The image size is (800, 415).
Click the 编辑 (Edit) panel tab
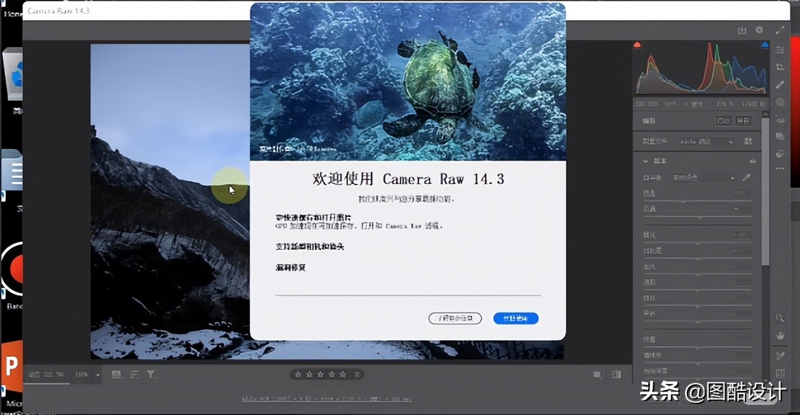(648, 121)
